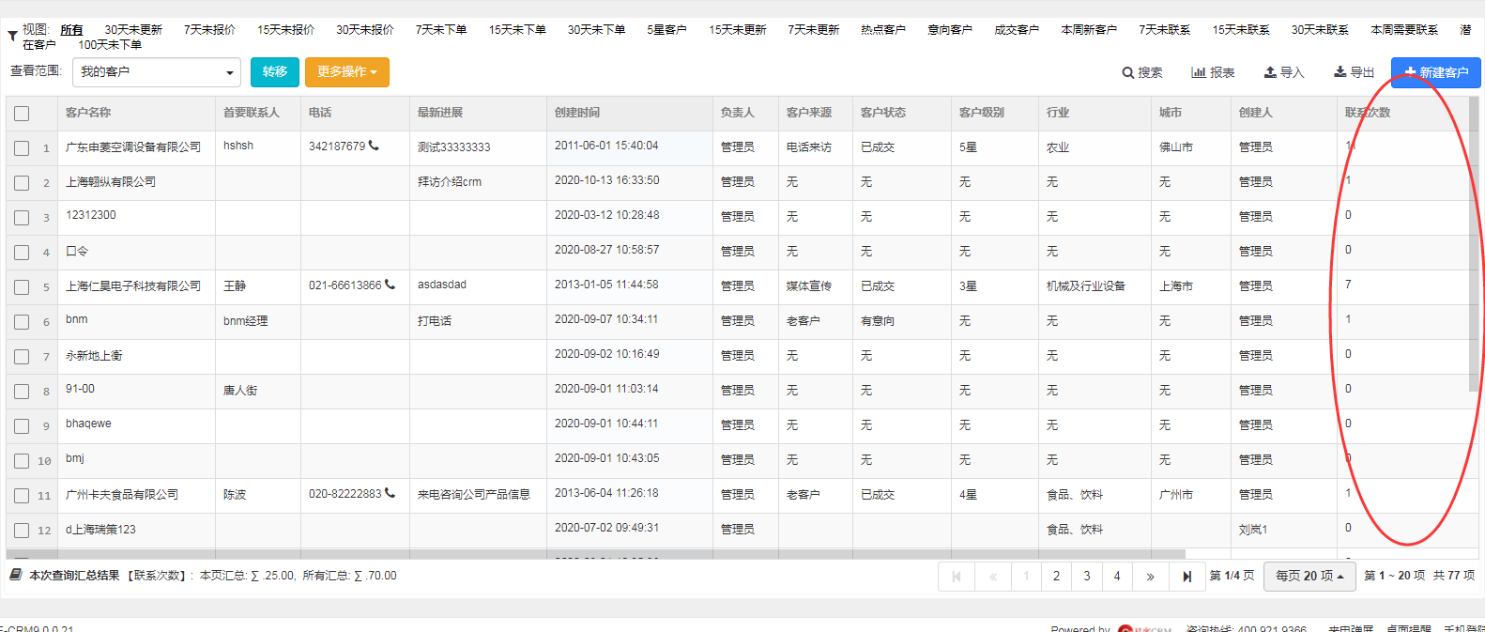1485x632 pixels.
Task: Click the 来电咨询公司产品信息 cell
Action: coord(474,495)
